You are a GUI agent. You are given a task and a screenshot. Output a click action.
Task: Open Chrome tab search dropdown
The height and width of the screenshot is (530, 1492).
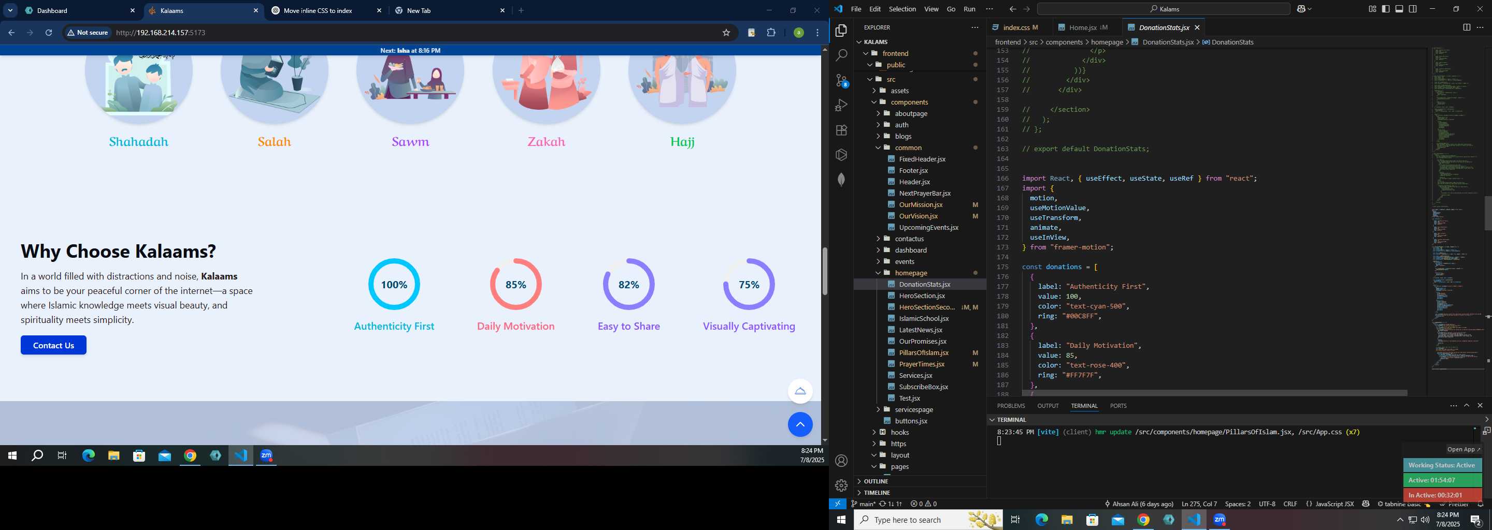(10, 10)
